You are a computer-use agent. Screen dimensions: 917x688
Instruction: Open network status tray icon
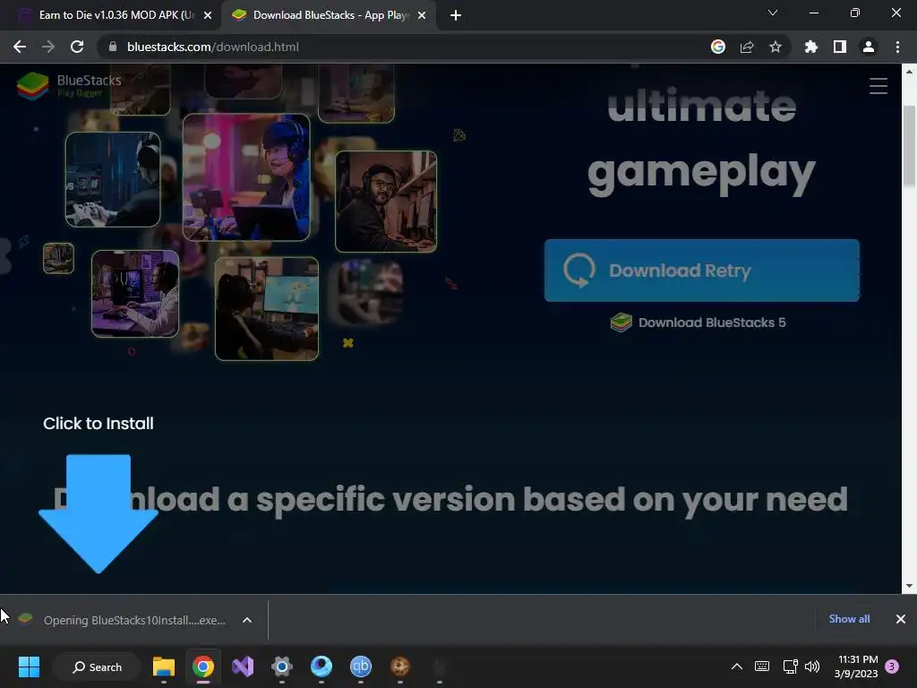tap(790, 666)
